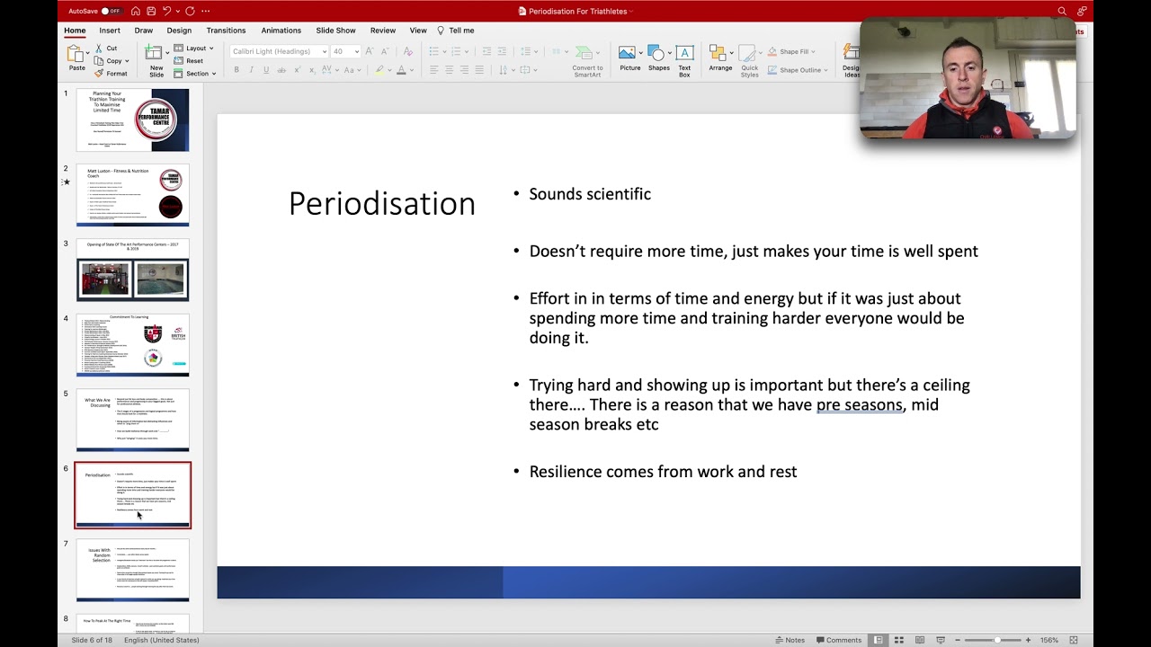Center align the text
Viewport: 1151px width, 647px height.
(449, 70)
